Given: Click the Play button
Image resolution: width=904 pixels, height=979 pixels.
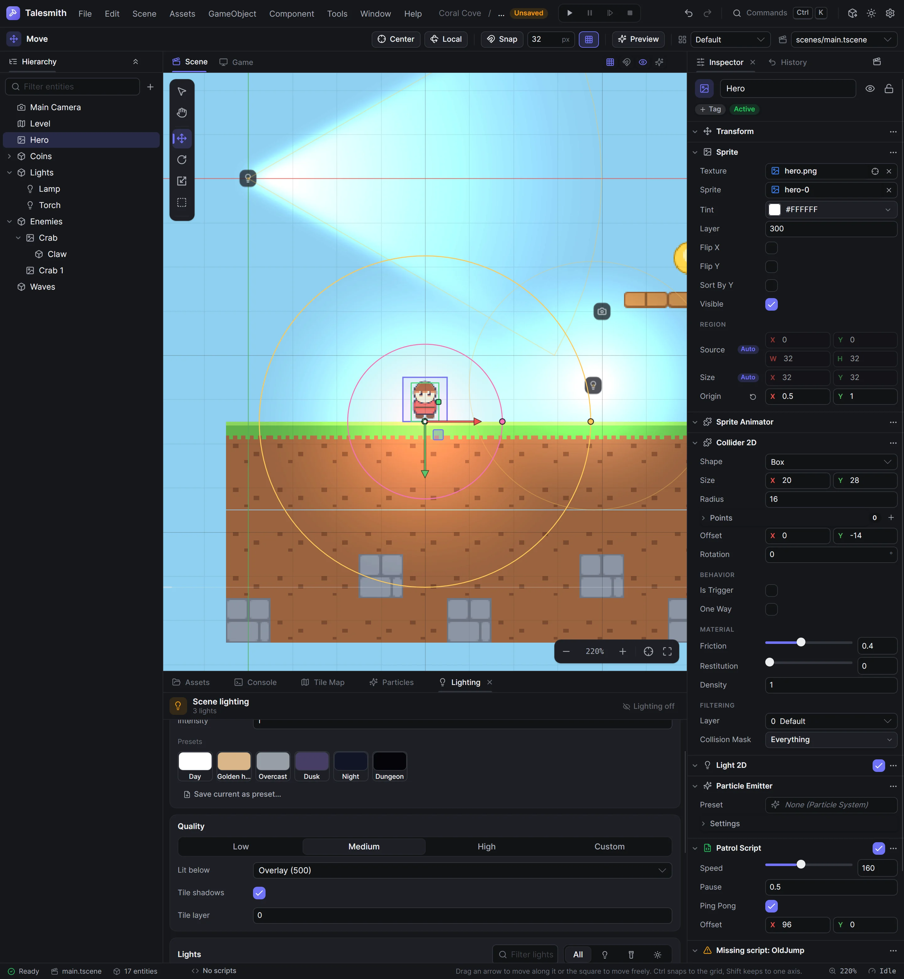Looking at the screenshot, I should pyautogui.click(x=569, y=13).
